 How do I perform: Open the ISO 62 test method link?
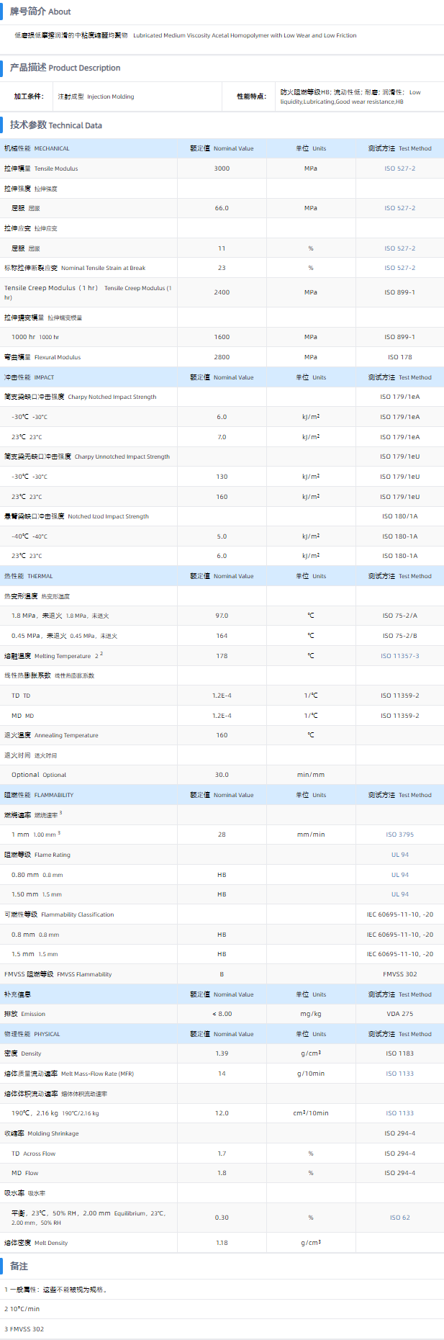pyautogui.click(x=399, y=1218)
